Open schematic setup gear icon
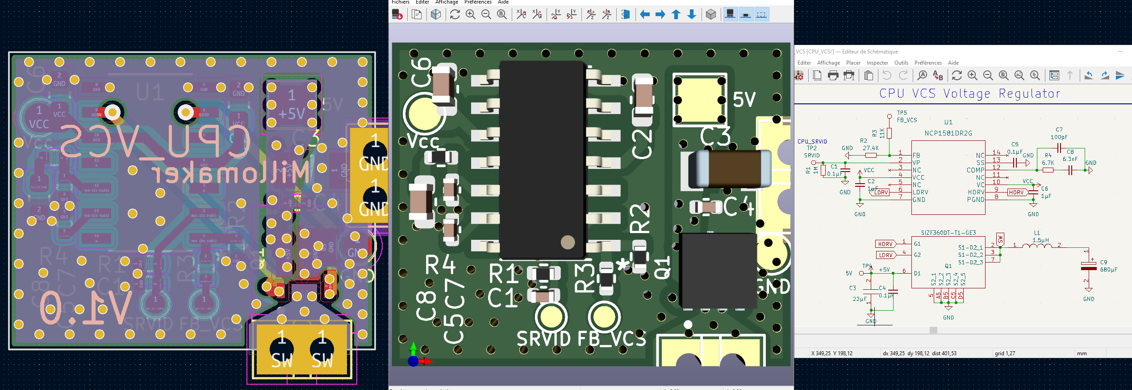1132x390 pixels. 799,76
